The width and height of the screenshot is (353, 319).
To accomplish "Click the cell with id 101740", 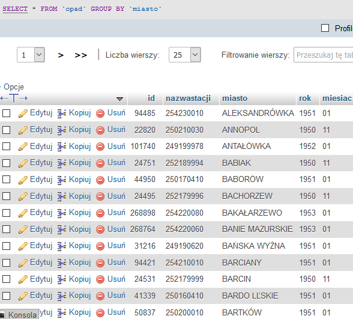I will pyautogui.click(x=143, y=147).
